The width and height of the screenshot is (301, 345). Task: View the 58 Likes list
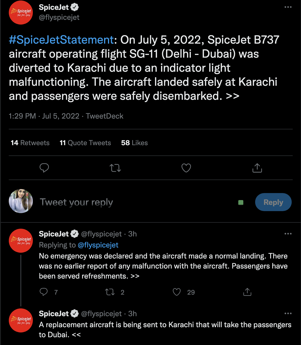click(134, 143)
